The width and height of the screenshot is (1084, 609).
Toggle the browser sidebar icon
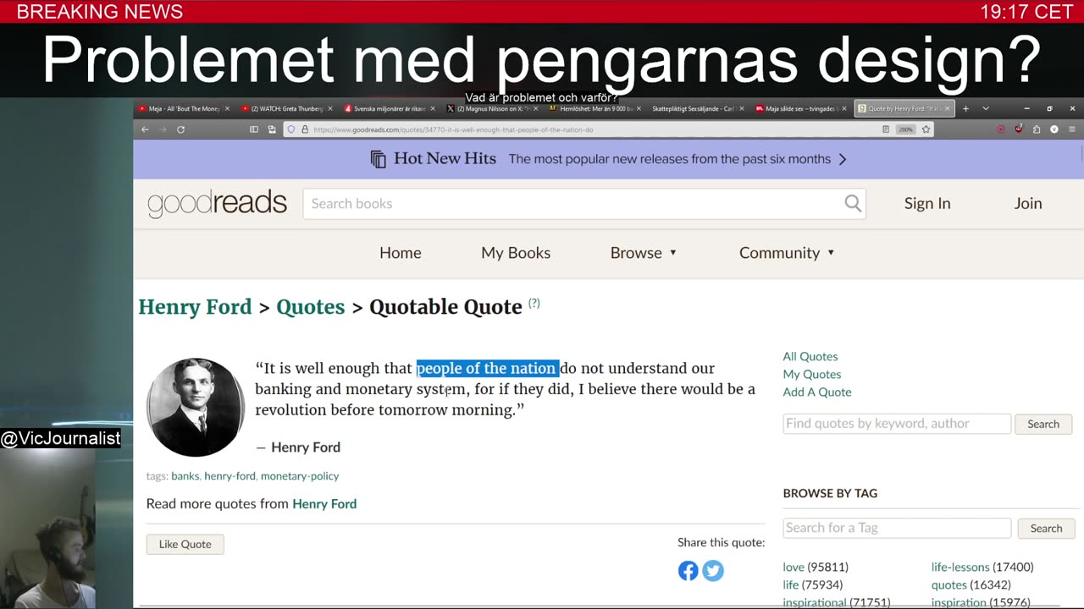254,129
